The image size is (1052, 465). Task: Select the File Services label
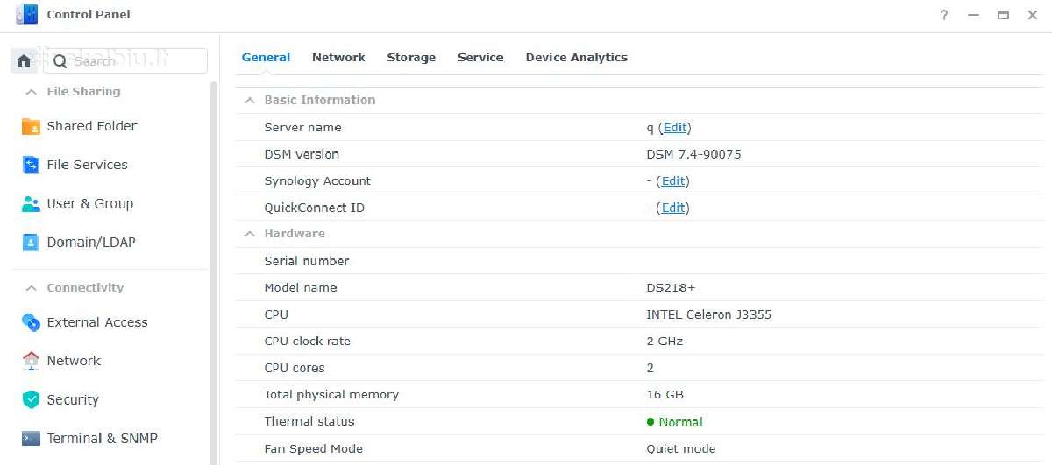click(x=87, y=165)
